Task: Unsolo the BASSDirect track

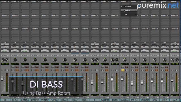Action: (x=123, y=70)
